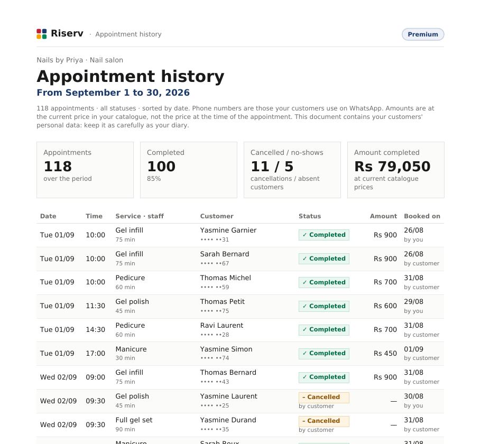Click the Amount column header
The width and height of the screenshot is (481, 444).
pos(383,216)
